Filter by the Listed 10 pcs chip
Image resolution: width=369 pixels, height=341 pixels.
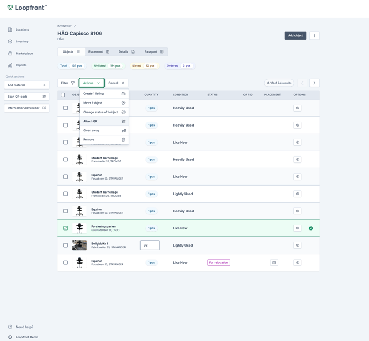tap(145, 66)
